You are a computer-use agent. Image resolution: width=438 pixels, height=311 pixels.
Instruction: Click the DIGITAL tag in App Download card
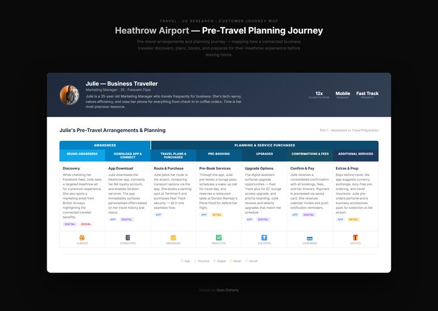point(127,219)
